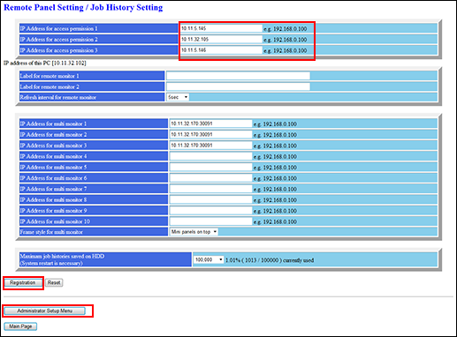Edit IP Address for multi monitor 1 field

pyautogui.click(x=211, y=124)
